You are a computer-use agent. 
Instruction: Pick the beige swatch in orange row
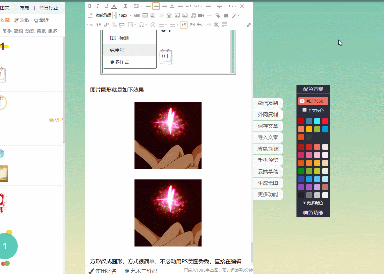(x=325, y=163)
